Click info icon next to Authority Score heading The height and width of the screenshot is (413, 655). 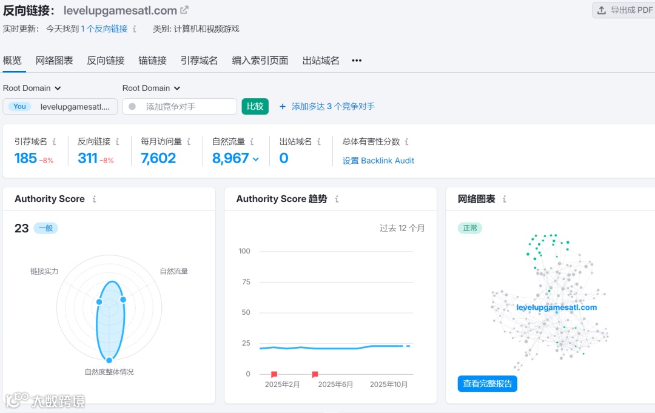95,199
